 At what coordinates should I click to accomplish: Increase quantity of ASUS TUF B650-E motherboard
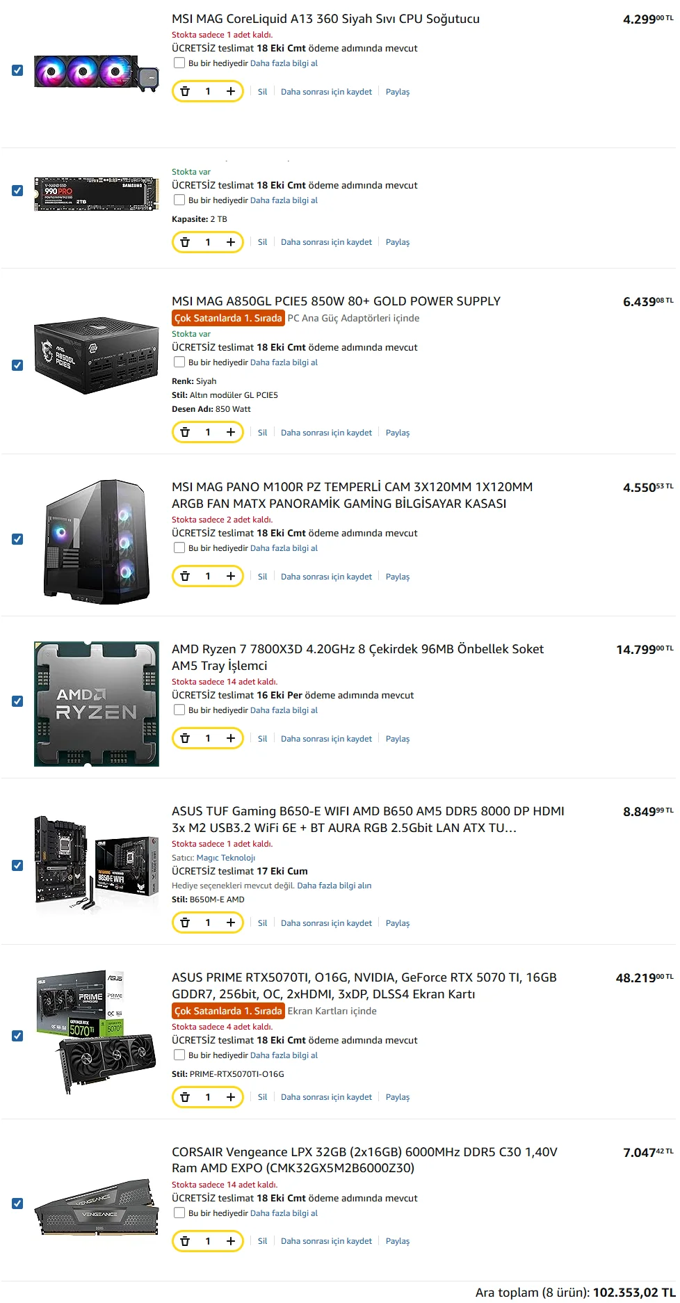point(231,922)
